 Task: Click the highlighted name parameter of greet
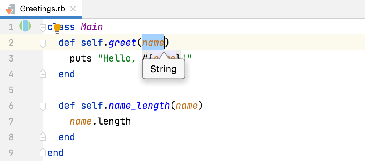tap(153, 43)
